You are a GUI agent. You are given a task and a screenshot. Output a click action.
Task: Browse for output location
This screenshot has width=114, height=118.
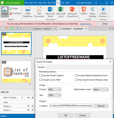pyautogui.click(x=101, y=106)
